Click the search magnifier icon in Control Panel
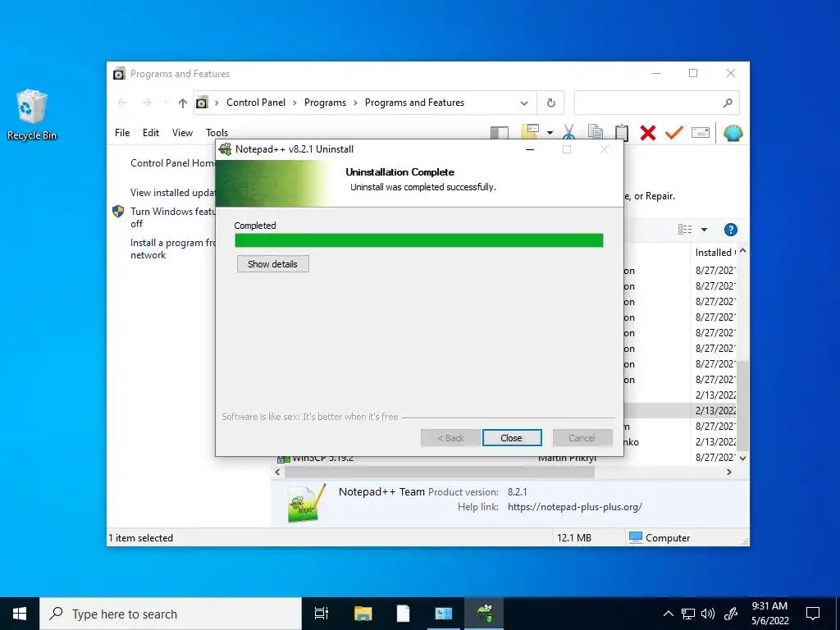Screen dimensions: 840x630 coord(728,103)
